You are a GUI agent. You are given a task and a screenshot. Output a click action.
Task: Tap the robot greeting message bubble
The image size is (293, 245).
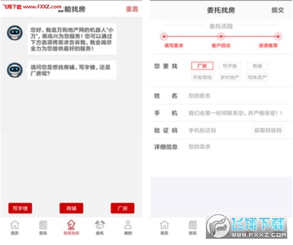pyautogui.click(x=72, y=39)
